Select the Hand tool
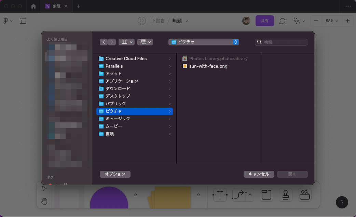Screen dimensions: 356x217 tap(44, 201)
